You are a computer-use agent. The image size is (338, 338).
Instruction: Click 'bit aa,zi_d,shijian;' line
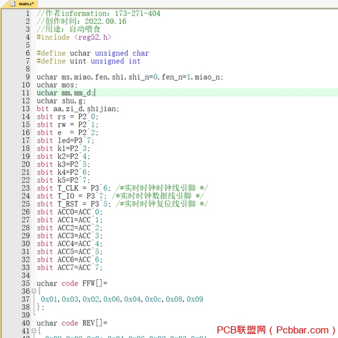coord(78,109)
